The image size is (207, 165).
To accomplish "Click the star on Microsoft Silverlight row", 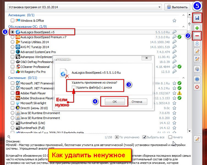I will 175,103.
